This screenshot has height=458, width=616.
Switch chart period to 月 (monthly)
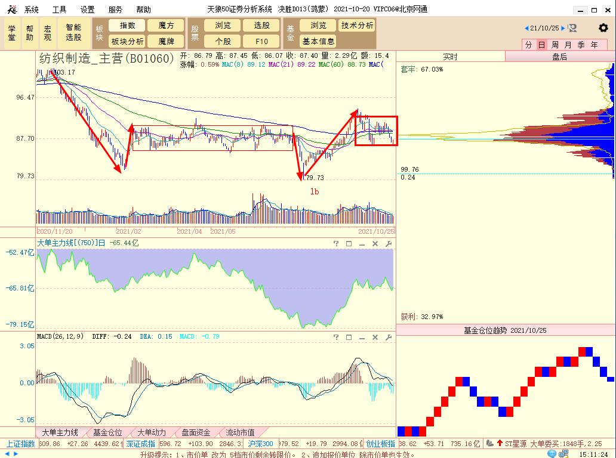[568, 45]
